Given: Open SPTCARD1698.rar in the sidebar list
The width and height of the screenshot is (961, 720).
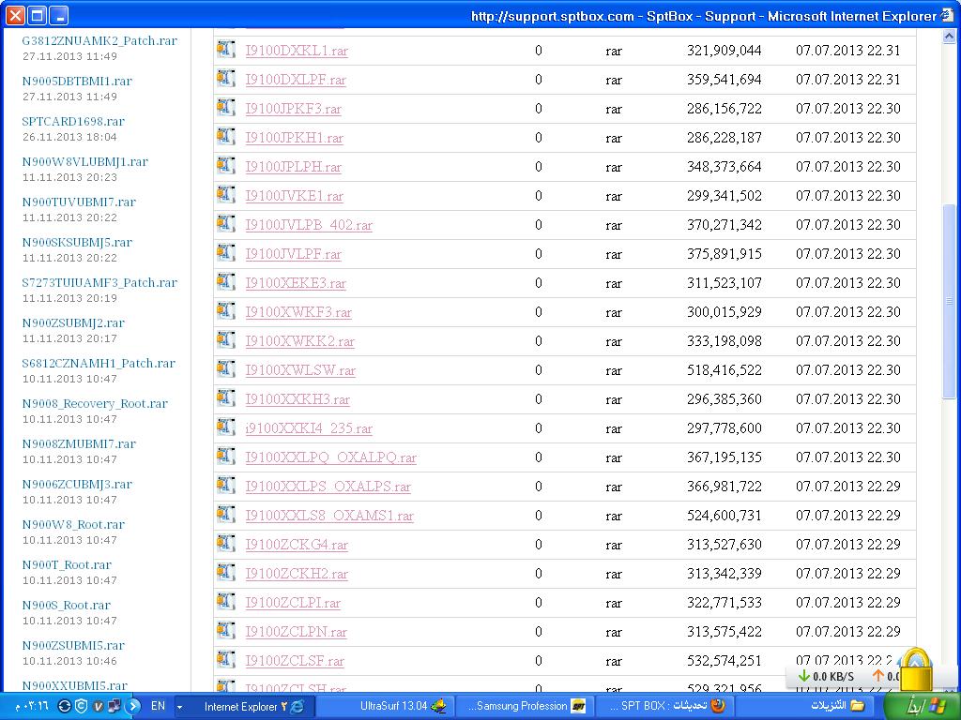Looking at the screenshot, I should click(73, 121).
